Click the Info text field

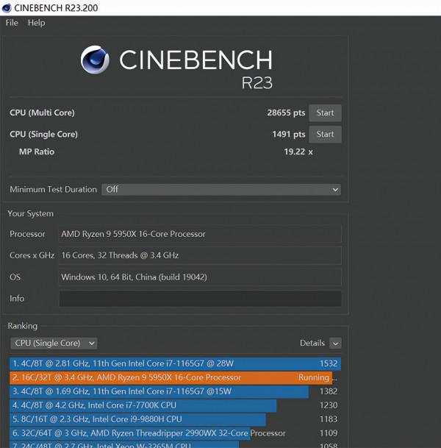click(200, 299)
